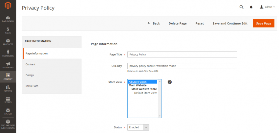The width and height of the screenshot is (279, 133).
Task: Select the Page Information tab
Action: [52, 54]
